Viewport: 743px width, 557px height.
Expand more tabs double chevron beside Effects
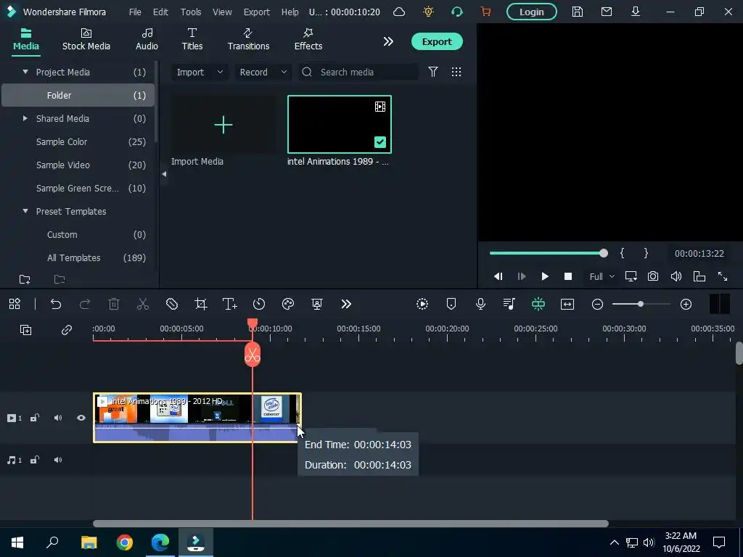(x=388, y=41)
